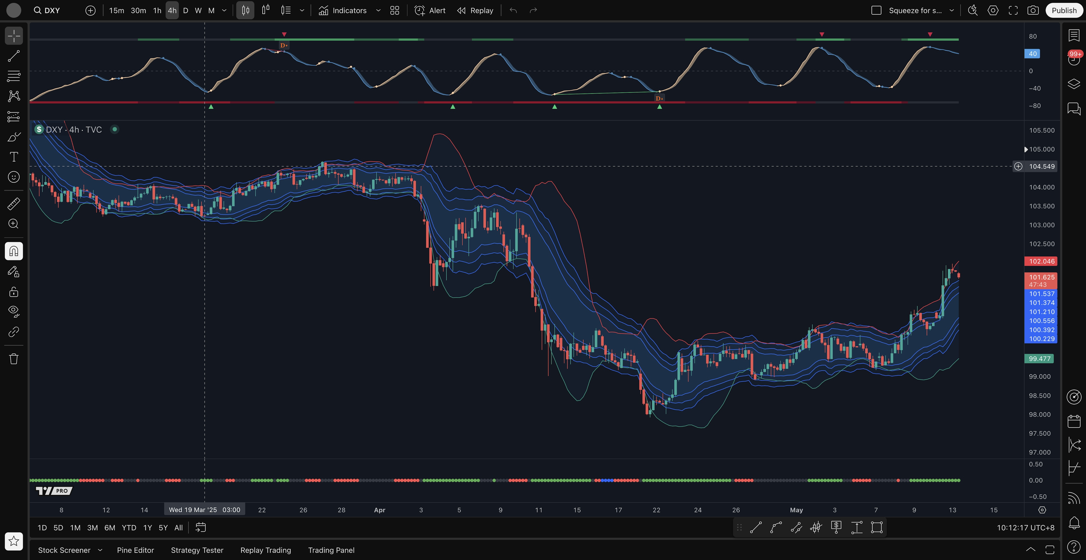Click the Publish button
This screenshot has width=1086, height=560.
tap(1064, 10)
